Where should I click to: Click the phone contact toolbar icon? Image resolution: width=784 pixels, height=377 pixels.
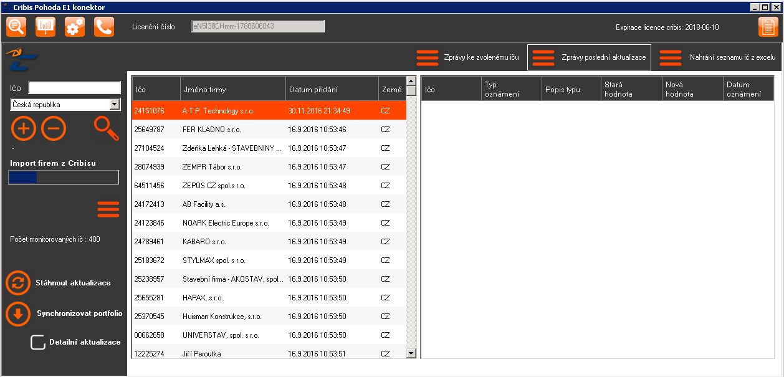(x=104, y=27)
